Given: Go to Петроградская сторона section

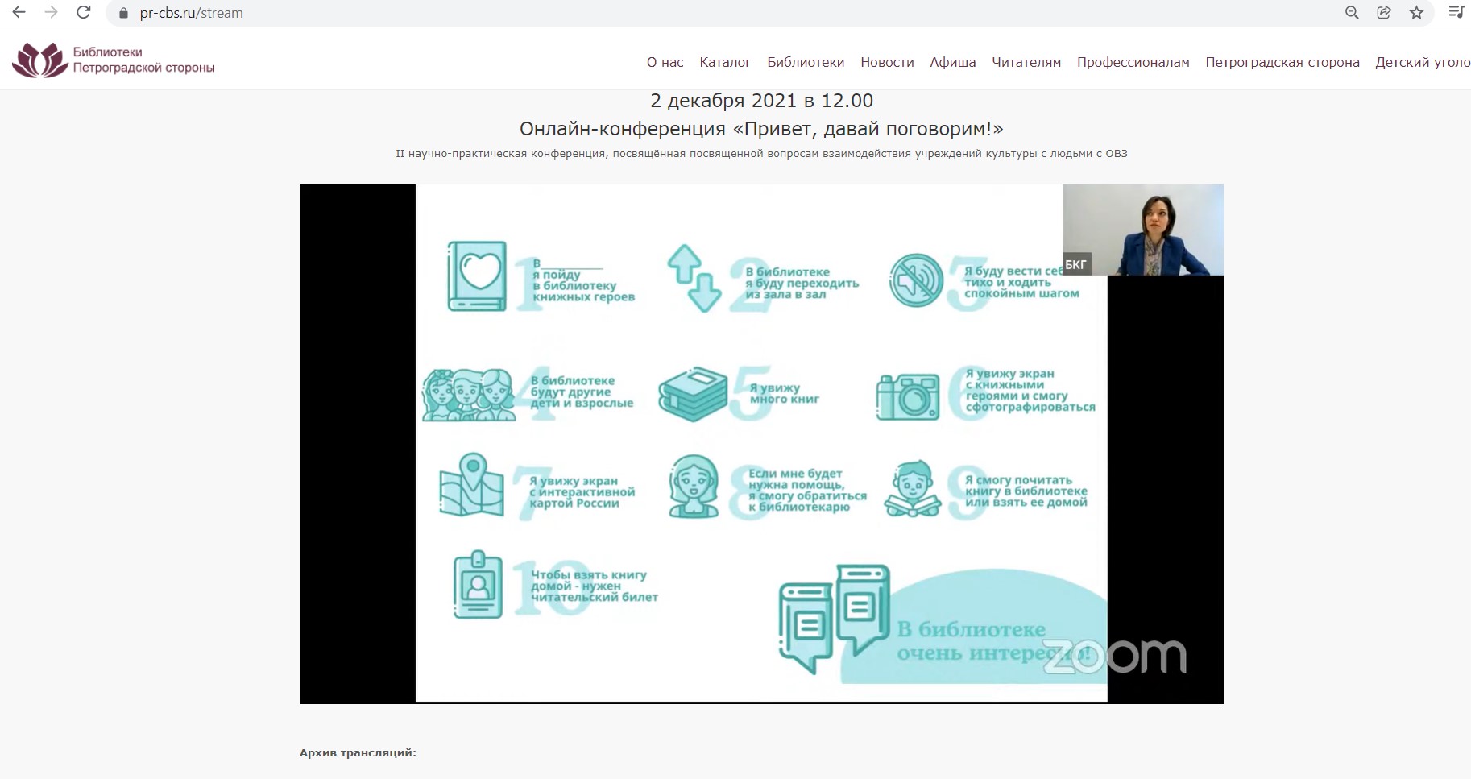Looking at the screenshot, I should pyautogui.click(x=1282, y=62).
